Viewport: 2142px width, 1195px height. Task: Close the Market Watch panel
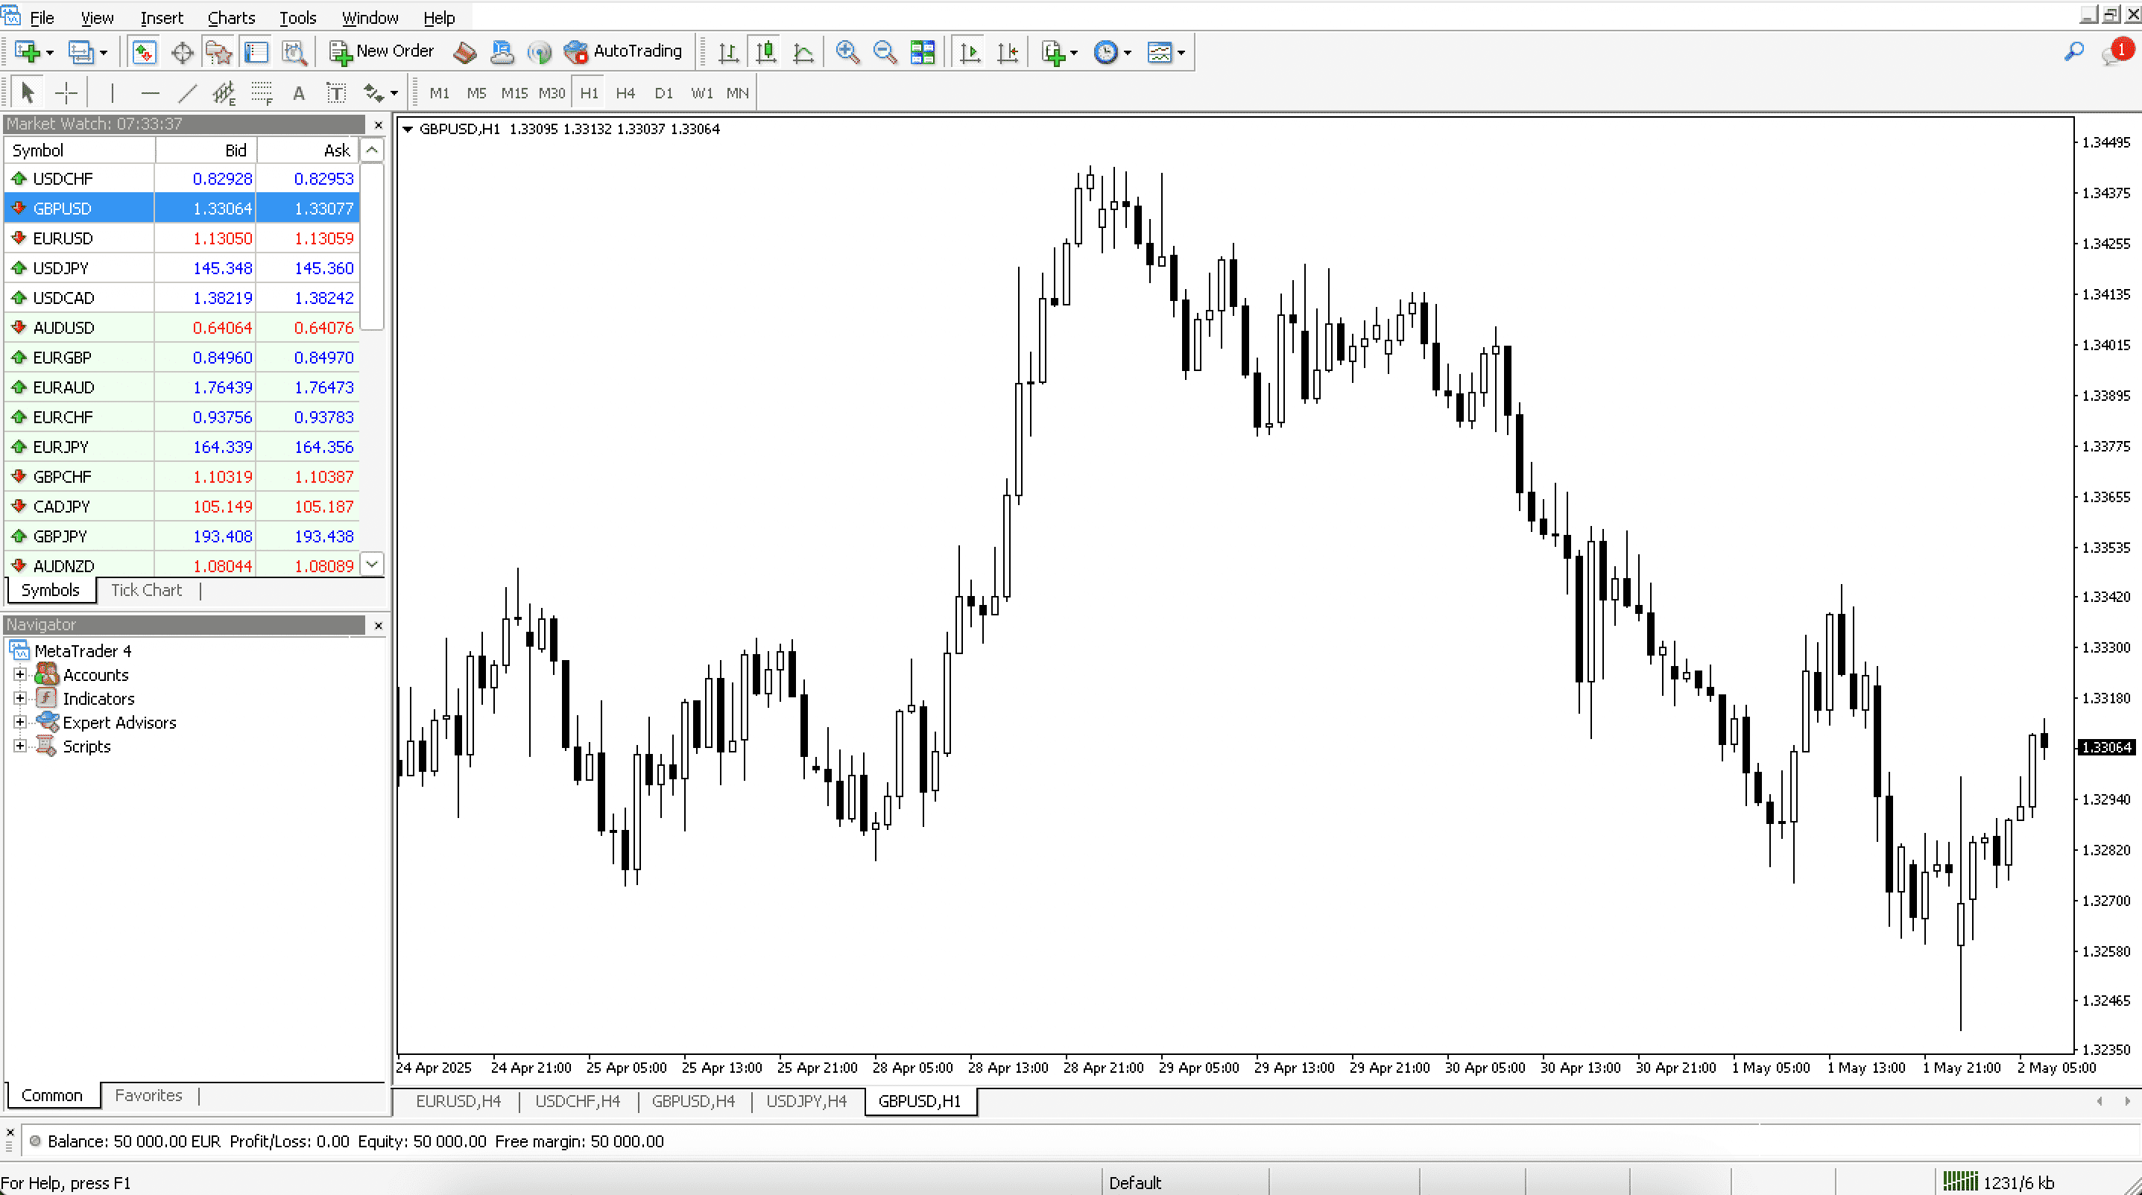[379, 124]
